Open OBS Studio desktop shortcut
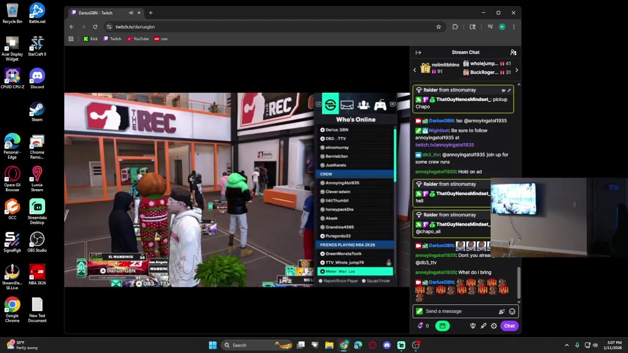The height and width of the screenshot is (353, 628). [x=37, y=242]
